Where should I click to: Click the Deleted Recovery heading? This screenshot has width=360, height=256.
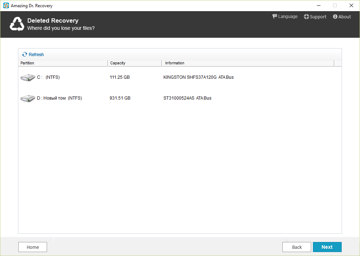coord(53,20)
